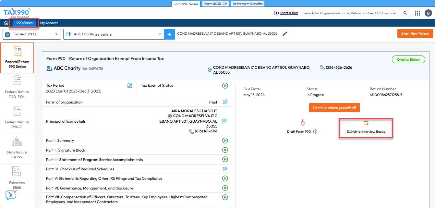The image size is (435, 208).
Task: Click the Switch to Interview Based arrows icon
Action: tap(366, 123)
